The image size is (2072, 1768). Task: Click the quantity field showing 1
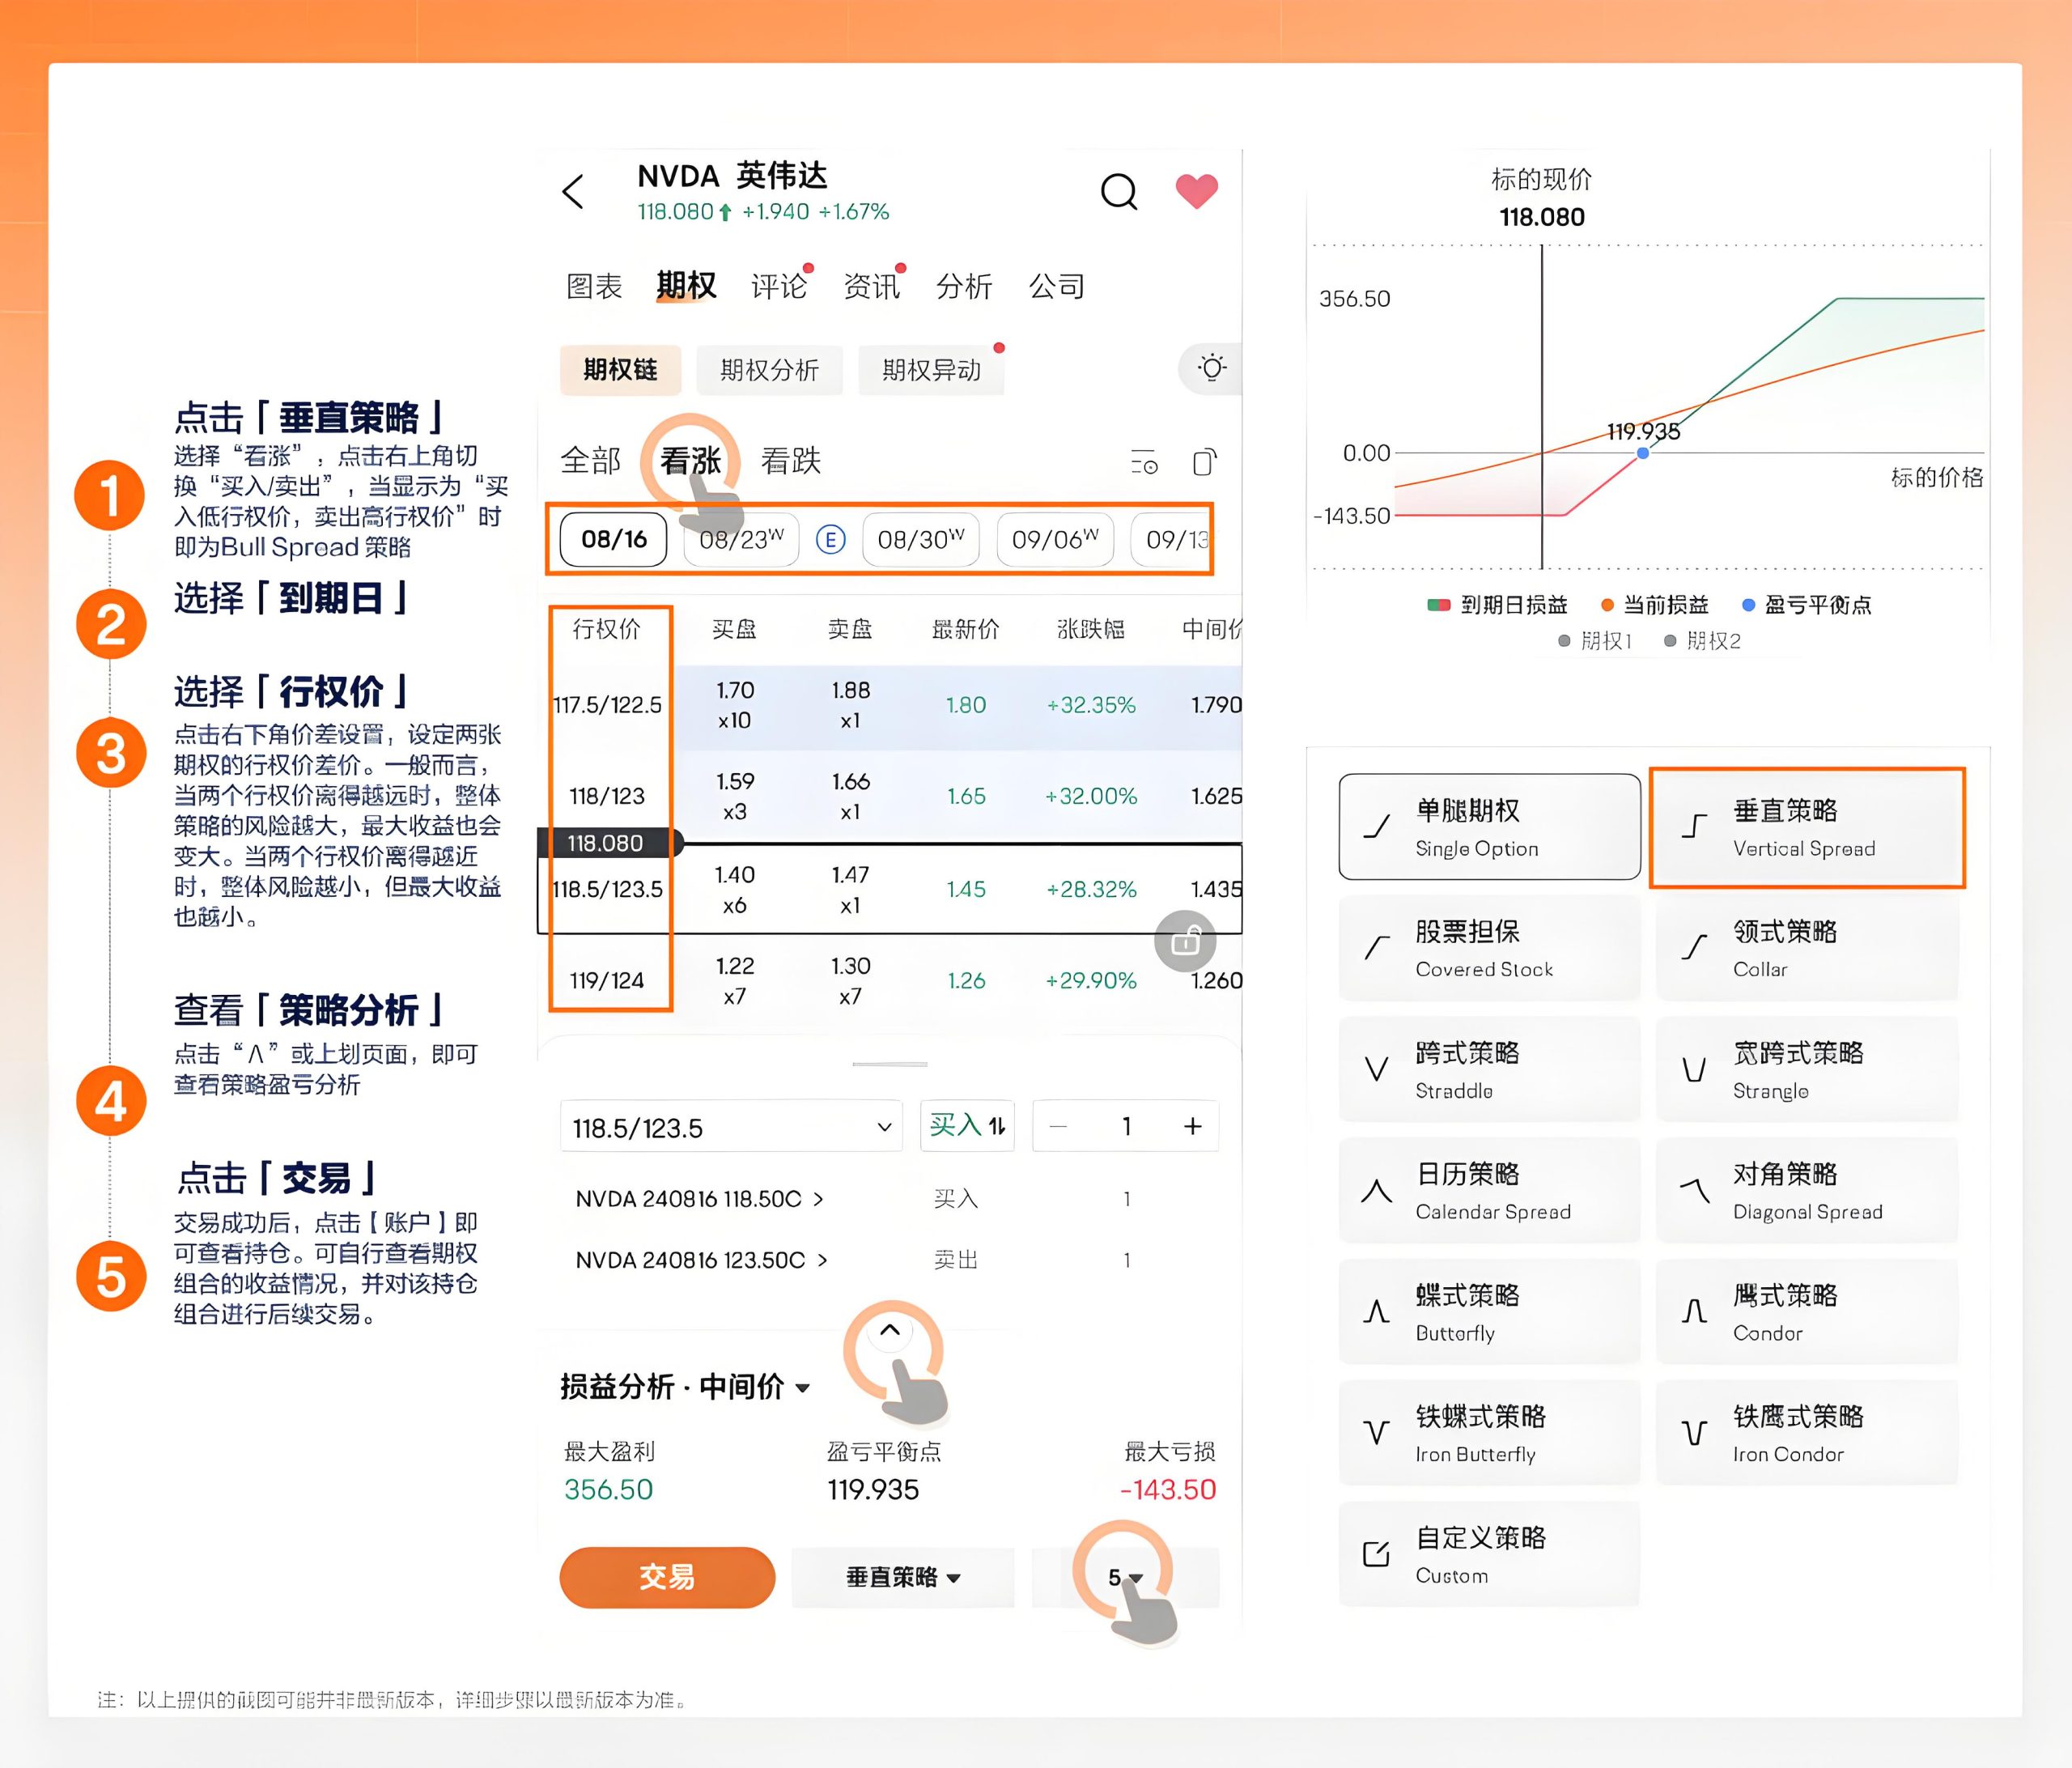1126,1127
